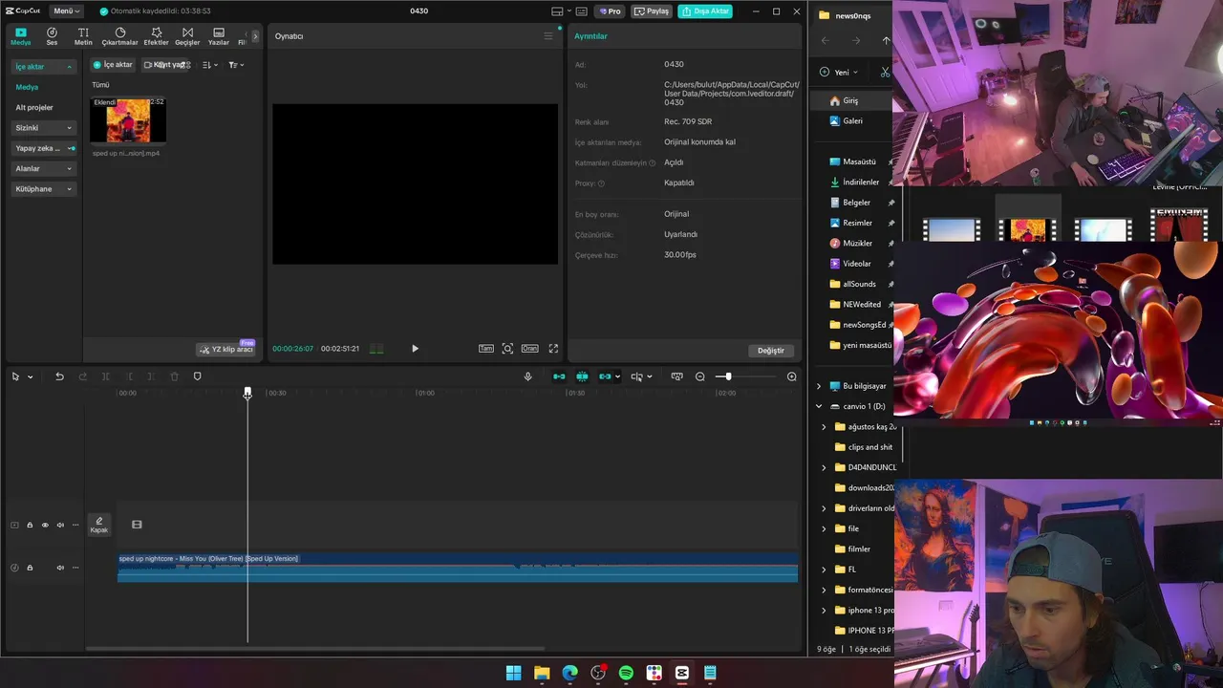
Task: Click the scan-frame icon beside Tam
Action: click(507, 349)
